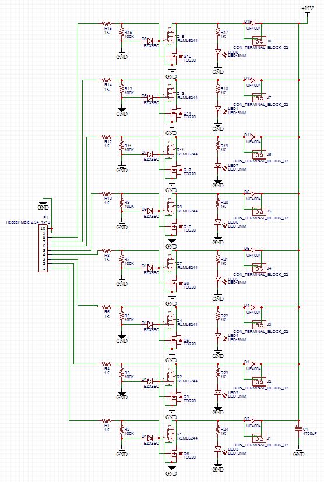Click MOSFET Q2 symbol
The height and width of the screenshot is (482, 324).
(170, 377)
